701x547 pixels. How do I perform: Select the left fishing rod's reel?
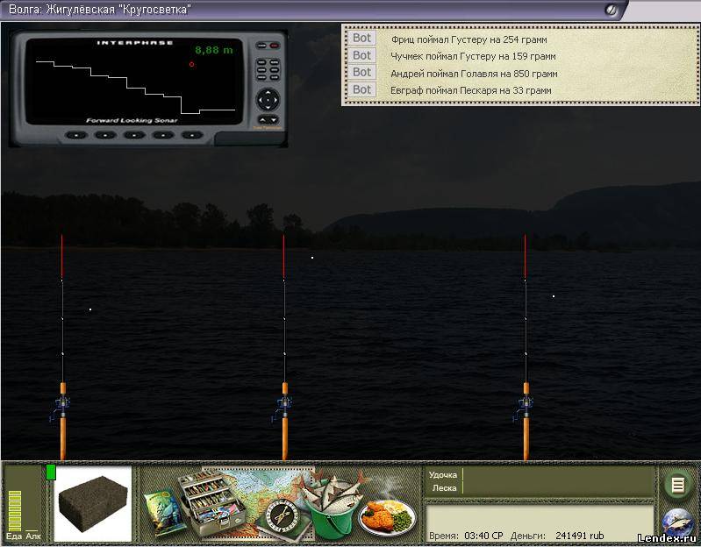coord(61,408)
